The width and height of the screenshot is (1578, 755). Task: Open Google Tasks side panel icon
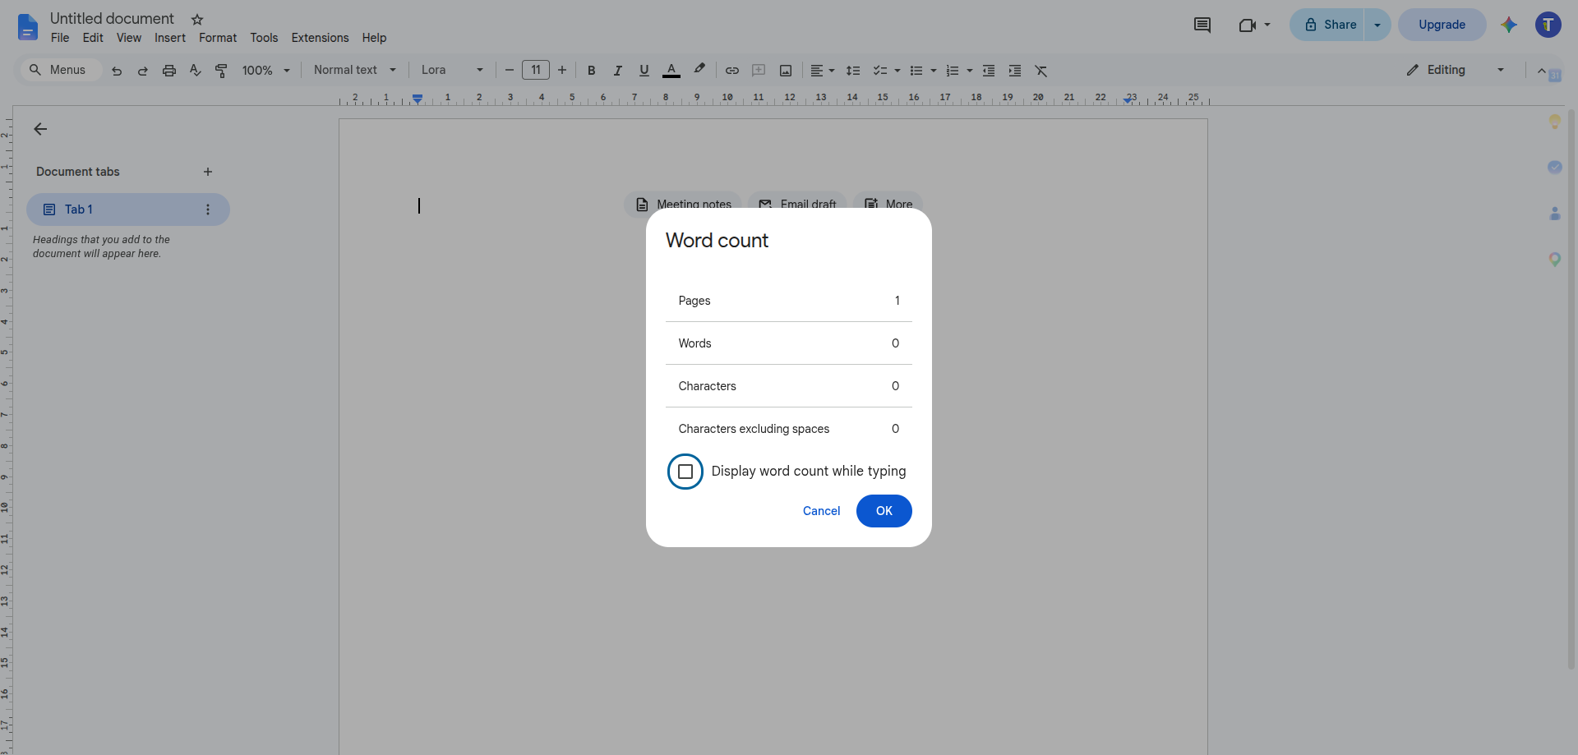point(1555,167)
